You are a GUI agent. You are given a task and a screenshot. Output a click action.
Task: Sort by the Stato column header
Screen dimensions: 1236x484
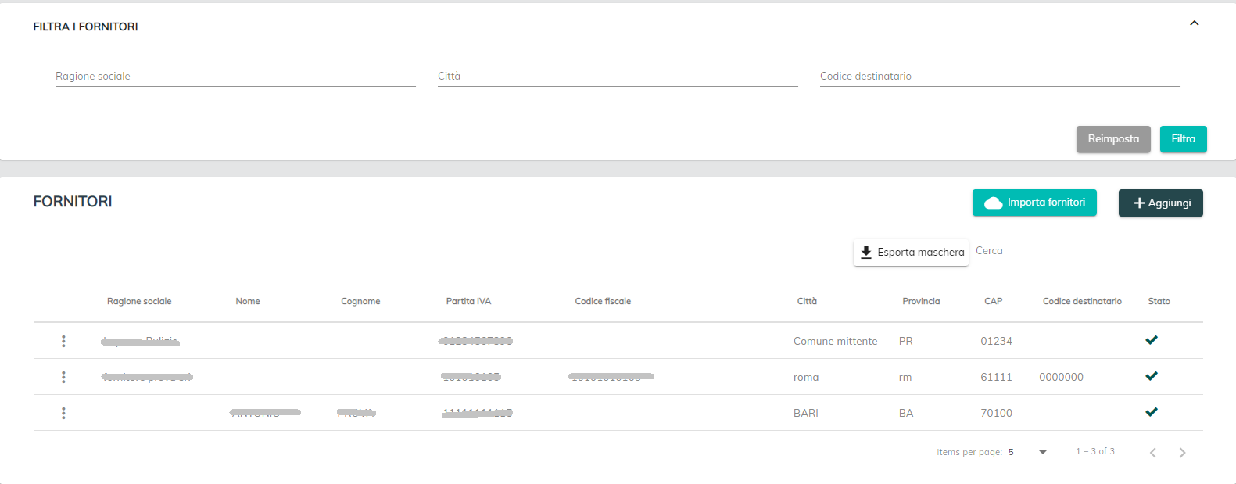1159,301
